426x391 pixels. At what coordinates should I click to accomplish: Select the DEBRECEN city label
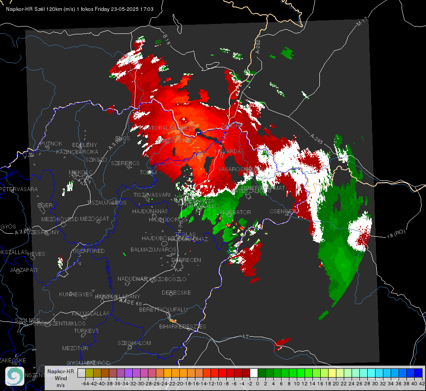point(186,260)
